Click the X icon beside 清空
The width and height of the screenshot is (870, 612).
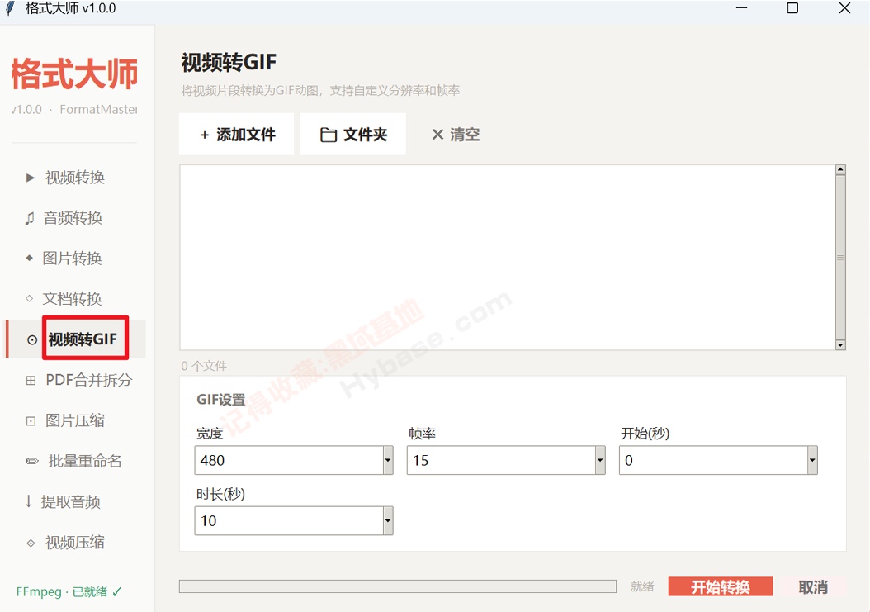[437, 135]
